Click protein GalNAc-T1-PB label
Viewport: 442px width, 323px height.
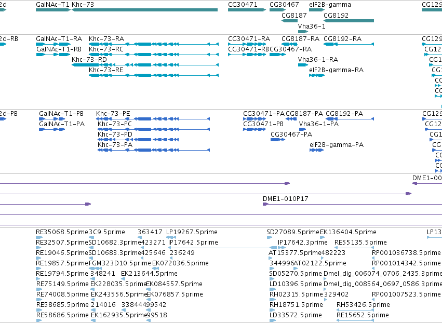click(x=61, y=114)
